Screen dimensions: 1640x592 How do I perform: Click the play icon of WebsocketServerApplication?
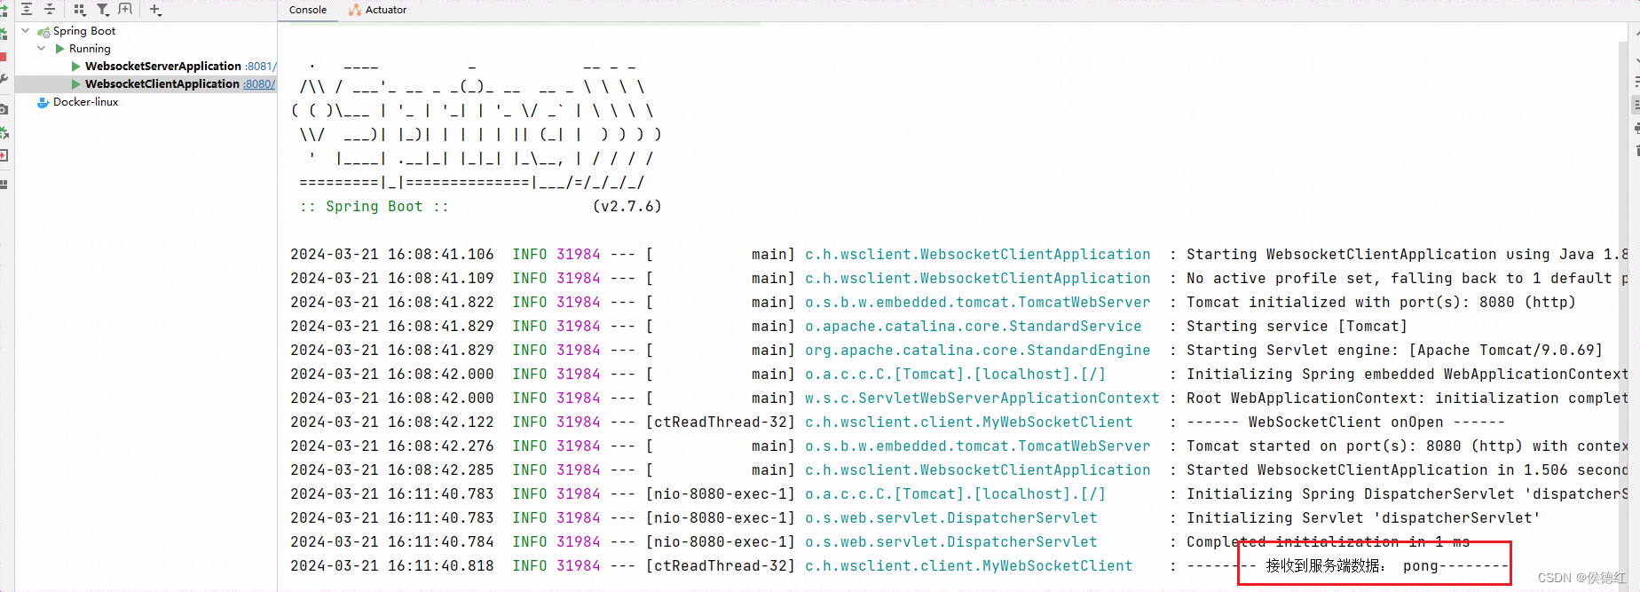tap(76, 67)
